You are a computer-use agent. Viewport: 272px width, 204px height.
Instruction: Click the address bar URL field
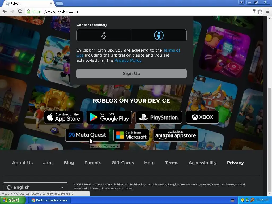[x=139, y=11]
